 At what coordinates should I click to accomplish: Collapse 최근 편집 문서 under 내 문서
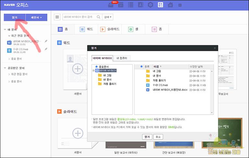(x=9, y=36)
